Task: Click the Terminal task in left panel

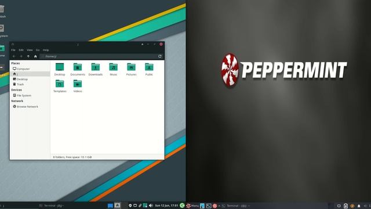Action: click(52, 206)
